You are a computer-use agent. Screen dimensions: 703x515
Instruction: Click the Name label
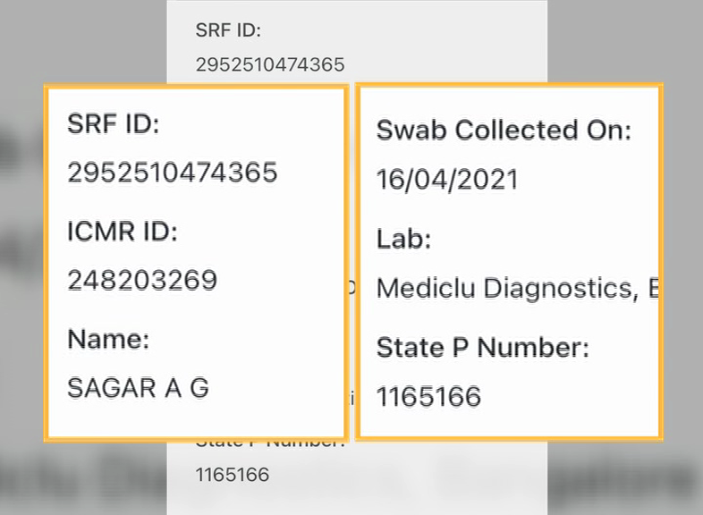coord(108,339)
